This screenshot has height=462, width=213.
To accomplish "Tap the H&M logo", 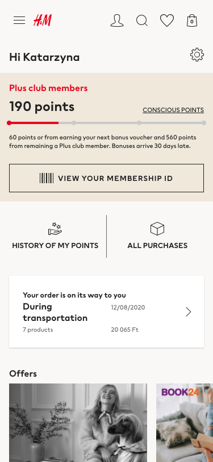I will [43, 20].
